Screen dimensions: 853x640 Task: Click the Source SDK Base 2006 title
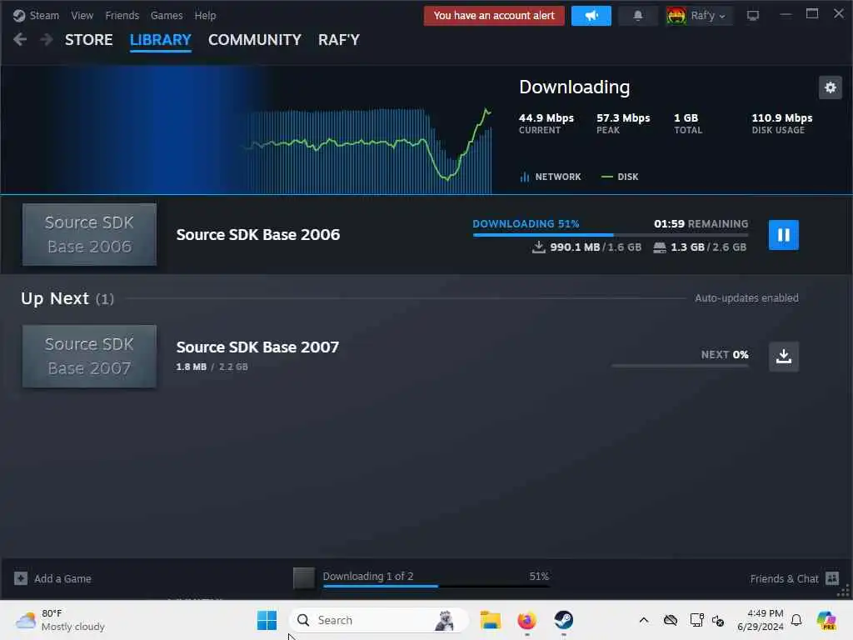coord(258,234)
